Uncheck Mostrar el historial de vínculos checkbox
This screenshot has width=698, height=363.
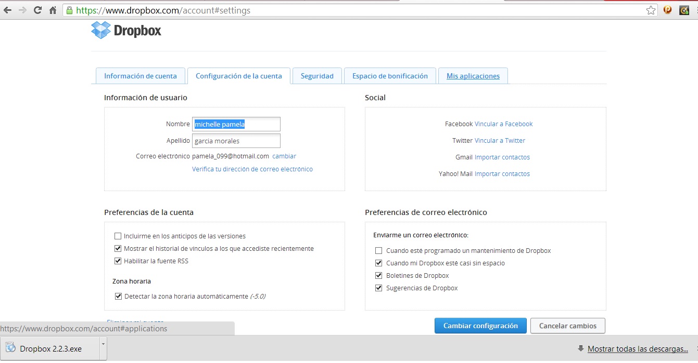coord(118,248)
